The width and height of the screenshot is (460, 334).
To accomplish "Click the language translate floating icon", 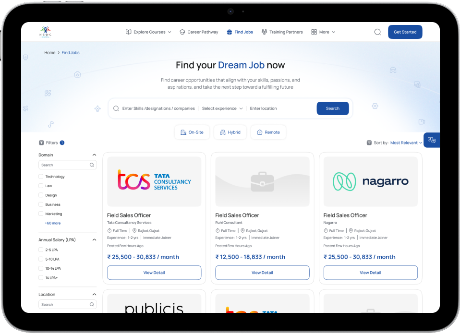I will (431, 140).
